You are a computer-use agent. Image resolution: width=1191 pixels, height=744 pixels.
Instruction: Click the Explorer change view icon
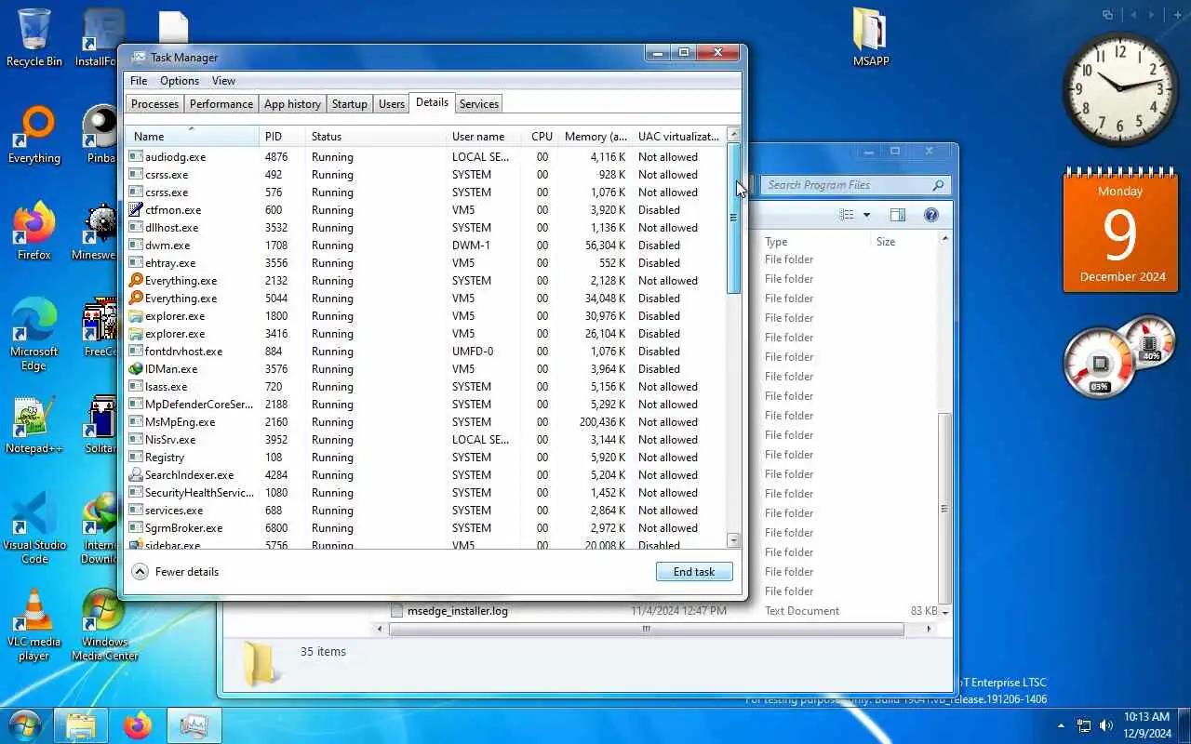click(846, 215)
